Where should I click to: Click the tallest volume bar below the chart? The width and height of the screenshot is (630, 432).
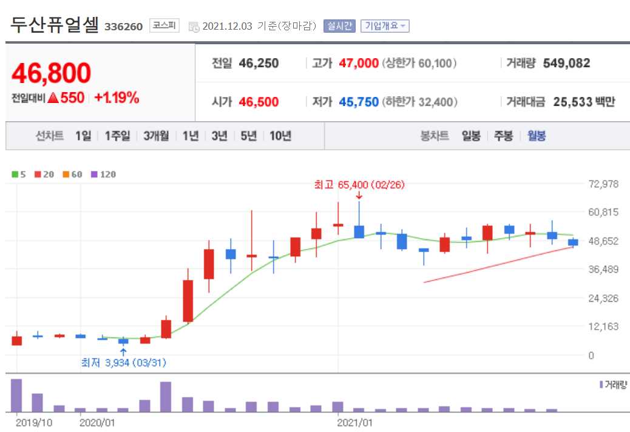click(x=15, y=394)
